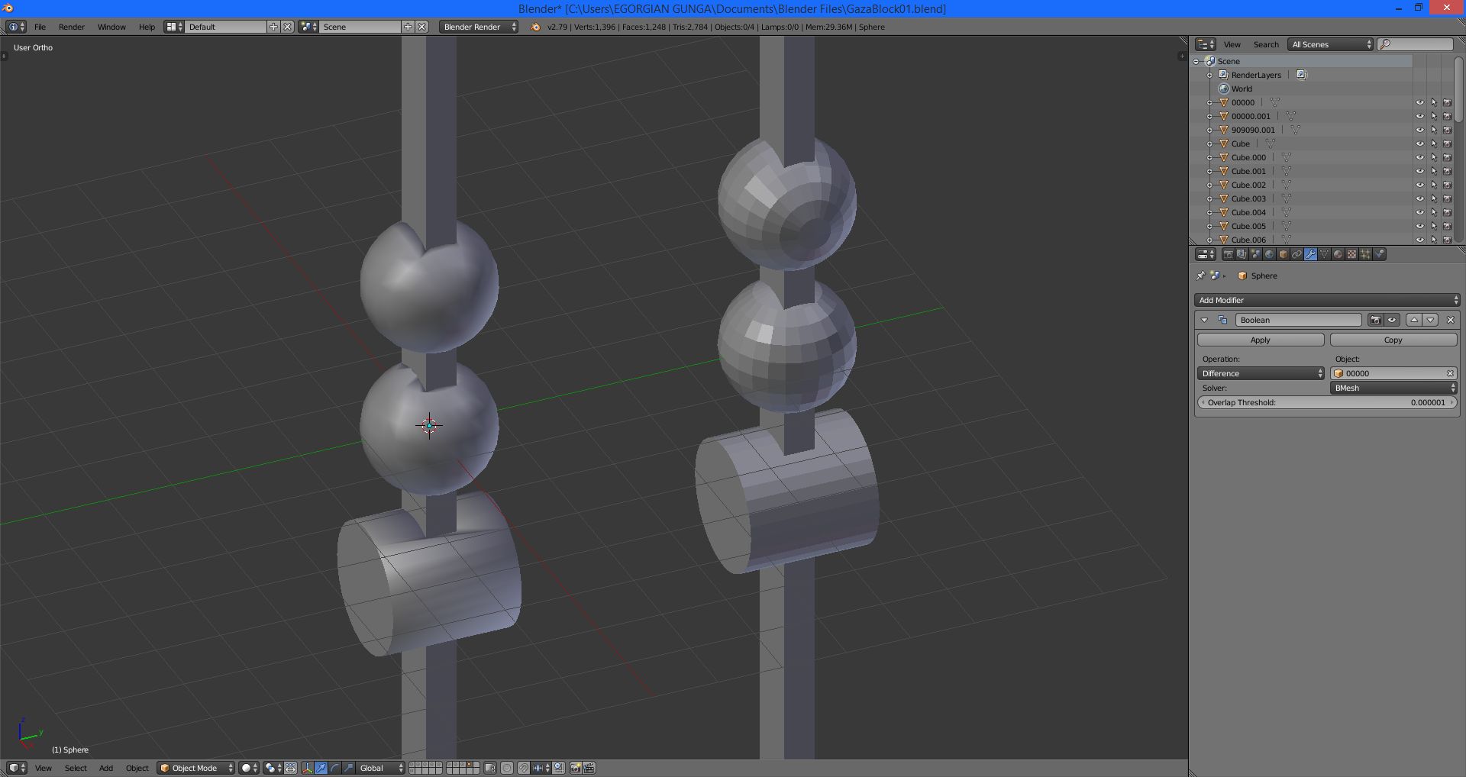Viewport: 1466px width, 777px height.
Task: Open the Global transform orientation dropdown
Action: [x=380, y=768]
